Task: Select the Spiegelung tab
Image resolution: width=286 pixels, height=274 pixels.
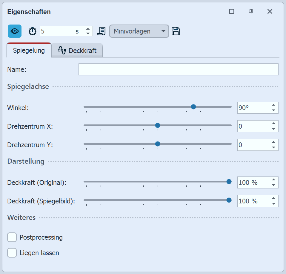Action: click(29, 50)
